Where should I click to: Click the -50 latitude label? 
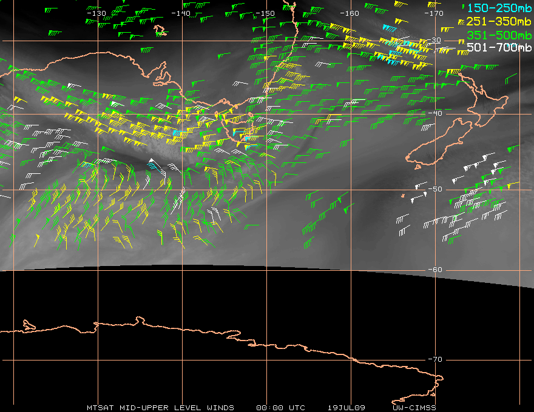coord(435,189)
